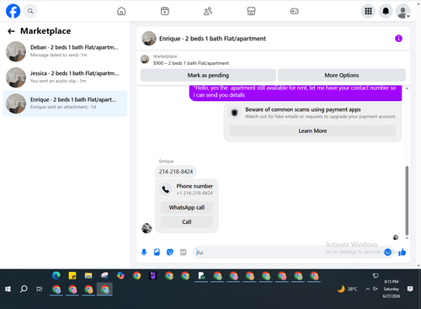Image resolution: width=421 pixels, height=309 pixels.
Task: Open the Marketplace storefront icon
Action: tap(251, 11)
